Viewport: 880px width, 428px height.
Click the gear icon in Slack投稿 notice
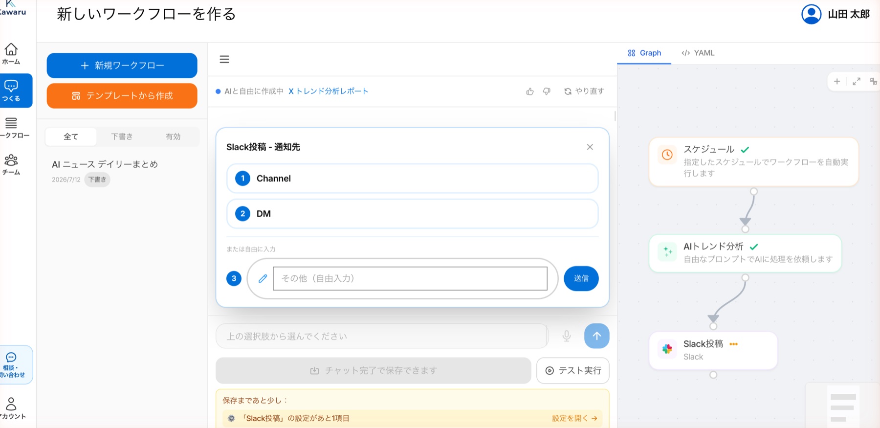(x=231, y=418)
